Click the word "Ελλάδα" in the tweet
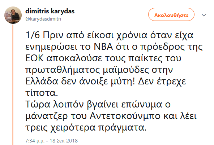The height and width of the screenshot is (145, 214). click(42, 82)
